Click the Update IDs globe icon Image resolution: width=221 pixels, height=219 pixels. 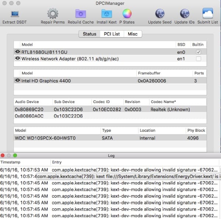pyautogui.click(x=184, y=14)
